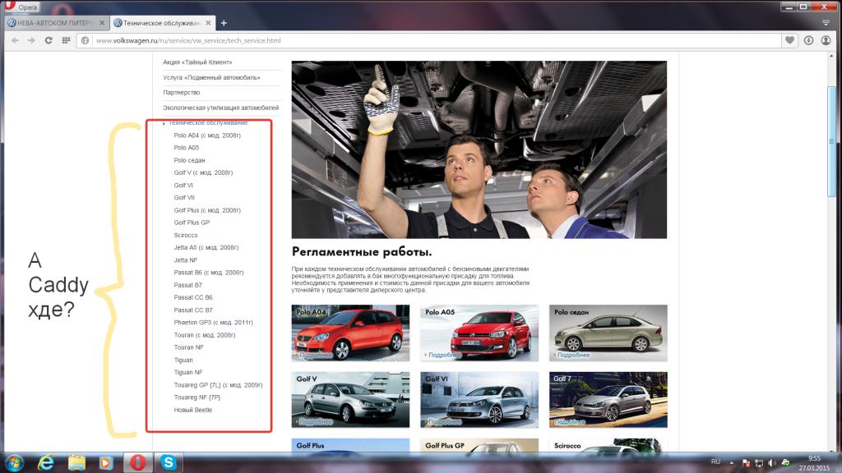The image size is (842, 473).
Task: Select Golf VI in sidebar
Action: tap(183, 185)
